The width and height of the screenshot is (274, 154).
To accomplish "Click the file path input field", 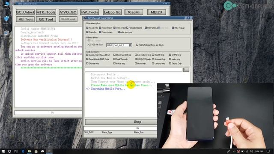I will (x=134, y=70).
